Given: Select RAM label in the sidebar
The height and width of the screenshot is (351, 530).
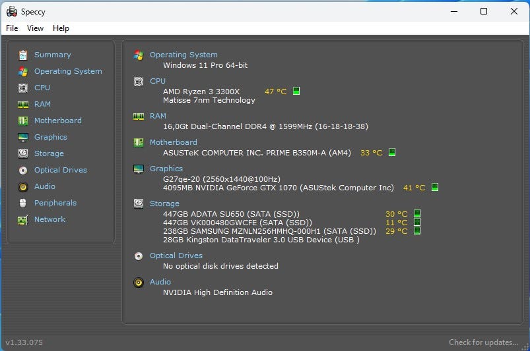Looking at the screenshot, I should point(43,104).
